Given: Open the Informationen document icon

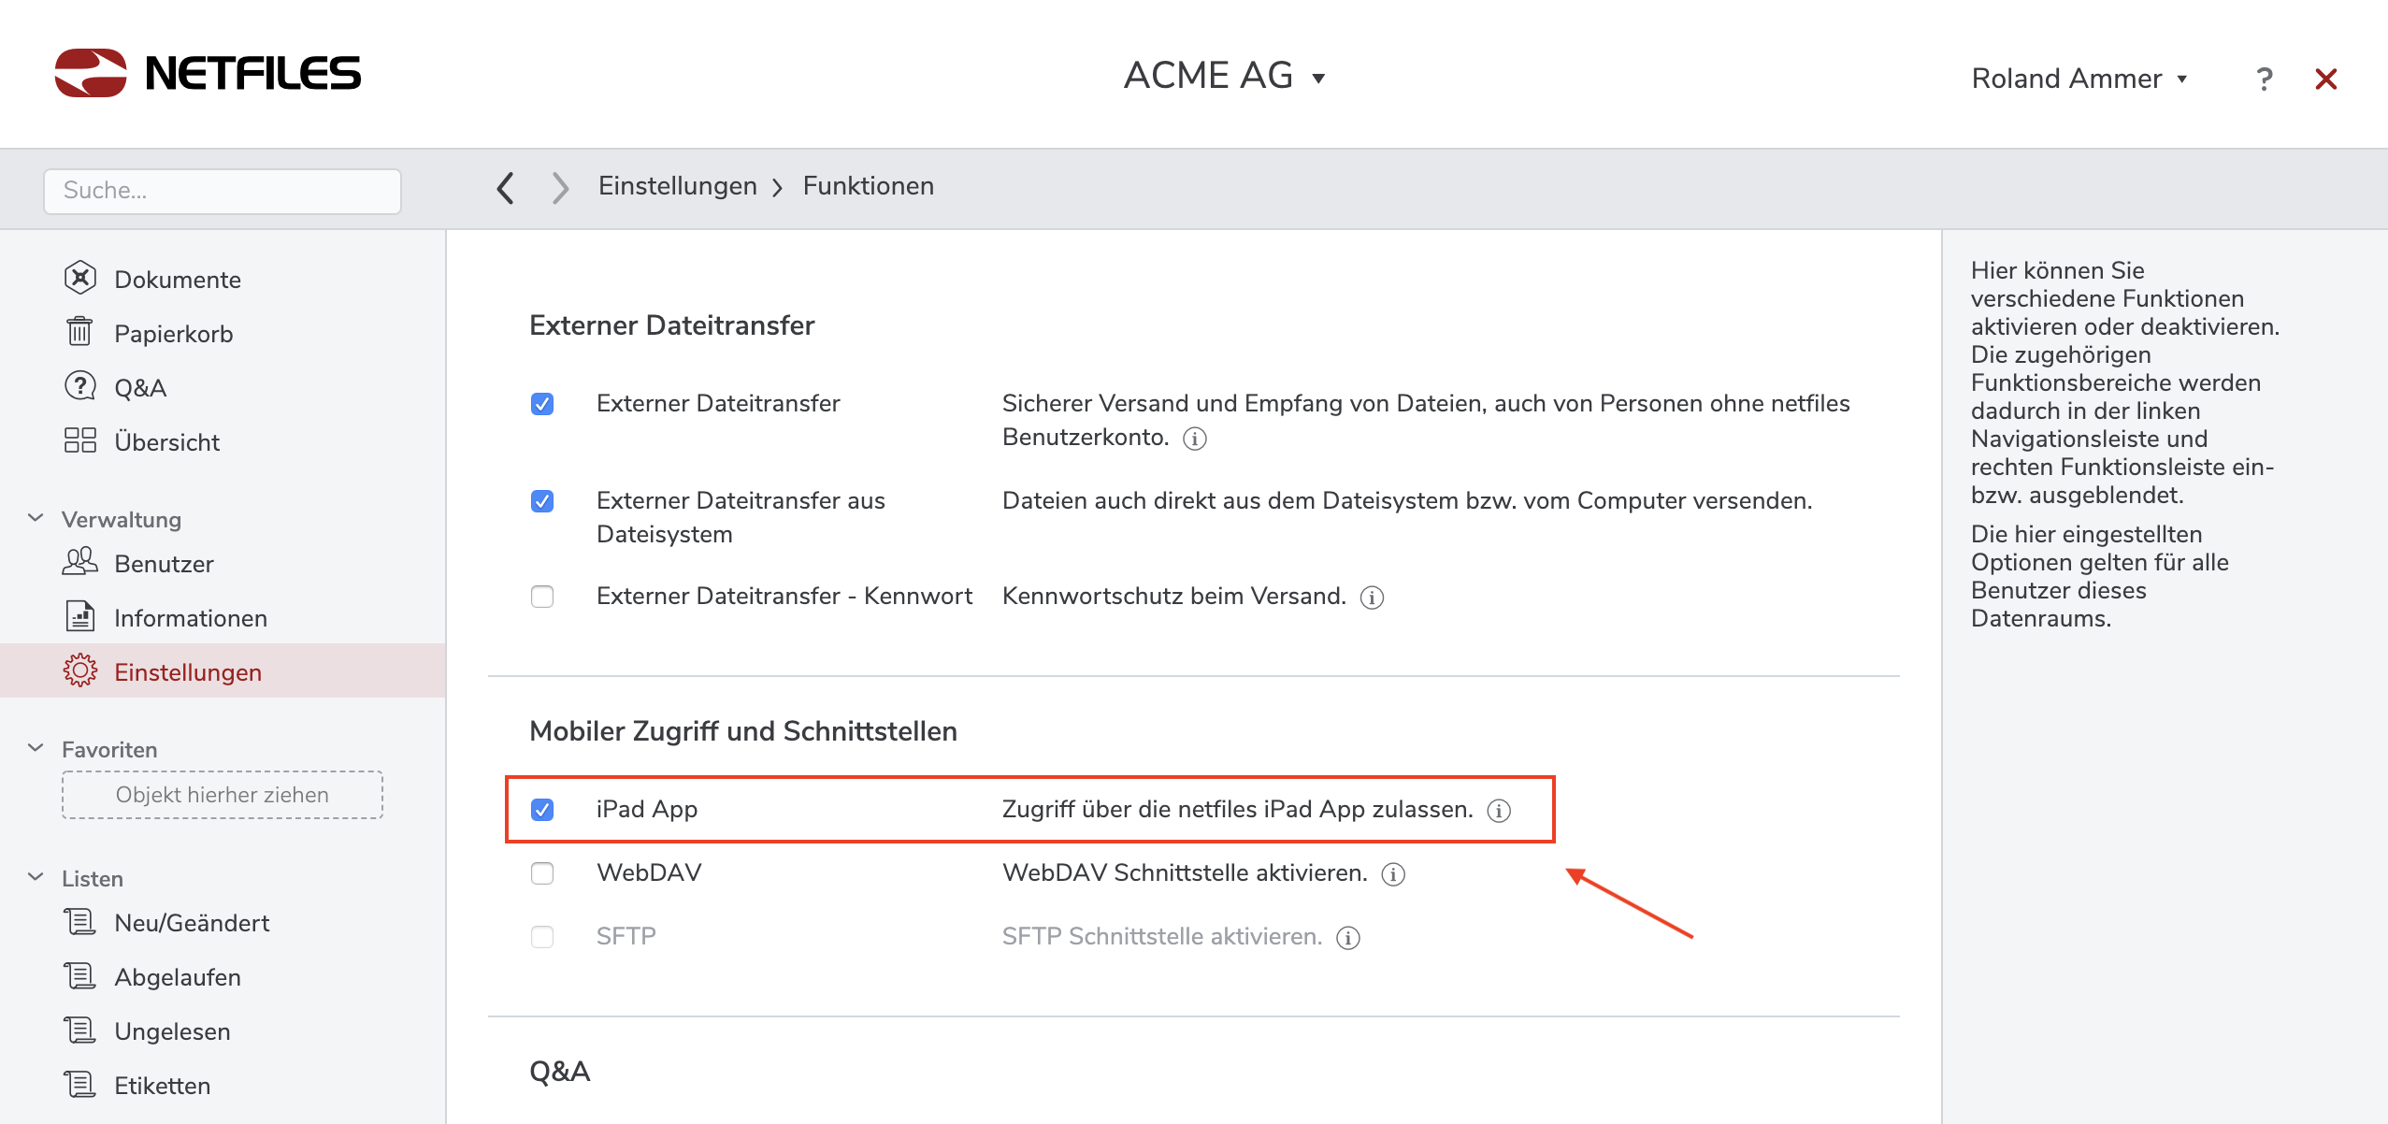Looking at the screenshot, I should pos(80,617).
